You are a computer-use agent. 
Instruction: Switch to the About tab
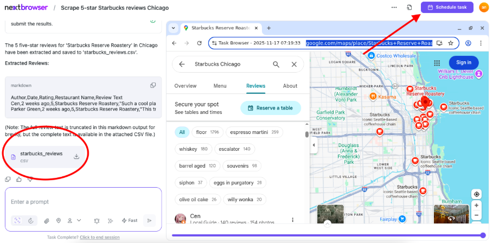click(x=290, y=86)
